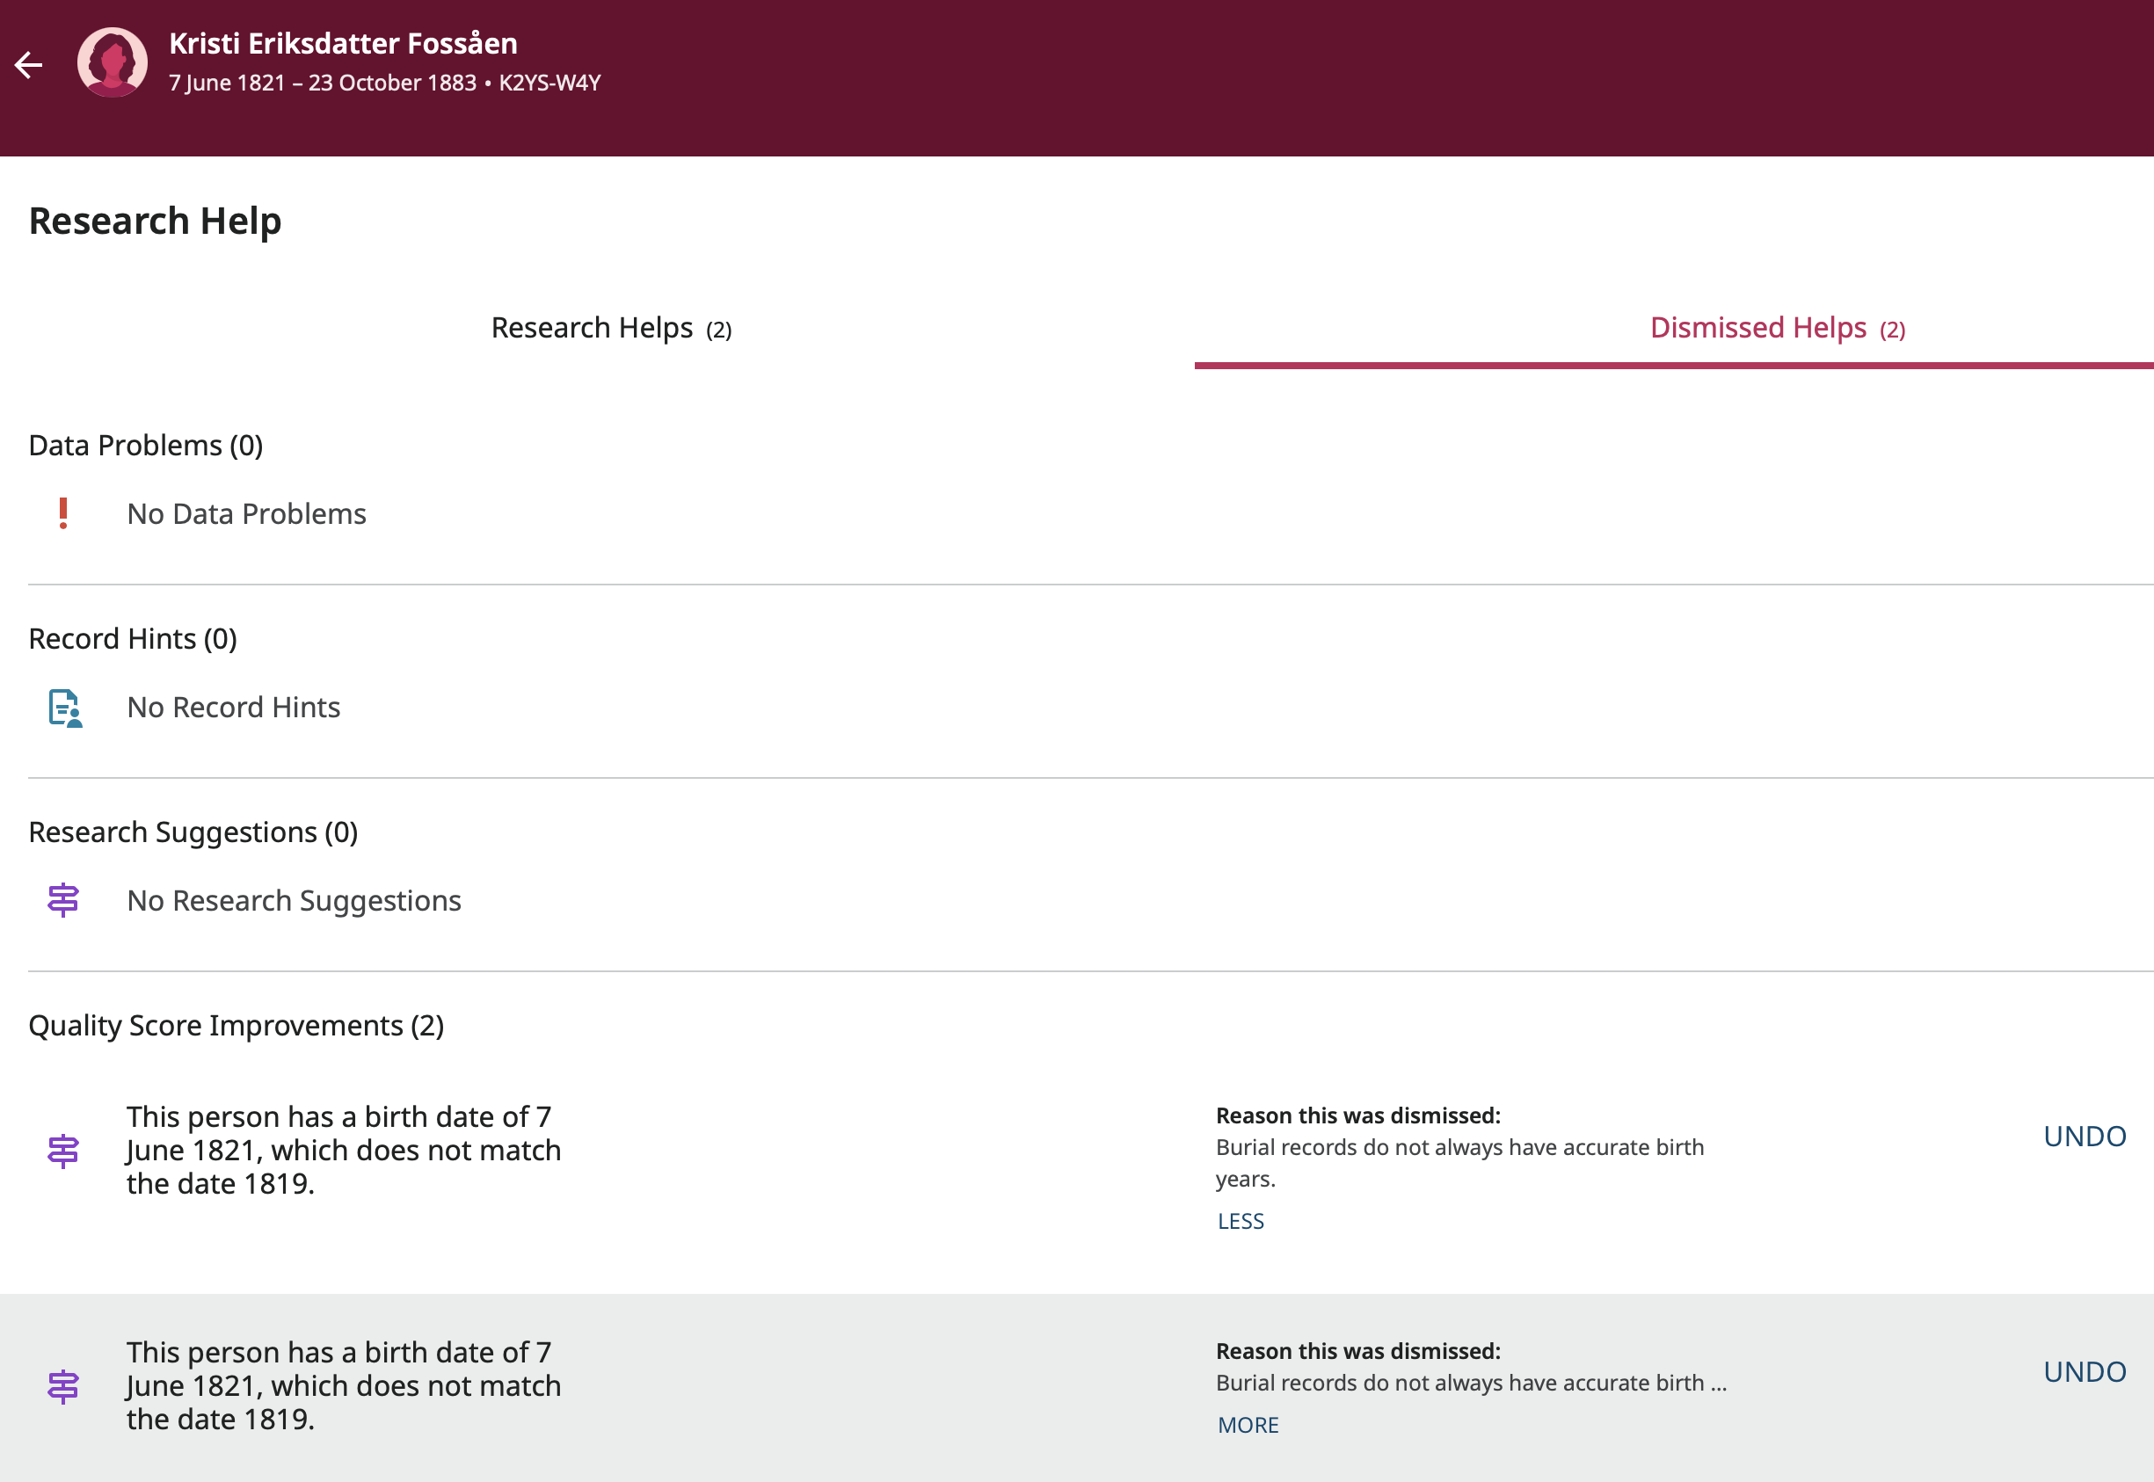
Task: Click the Quality Score Improvements heading
Action: [x=236, y=1025]
